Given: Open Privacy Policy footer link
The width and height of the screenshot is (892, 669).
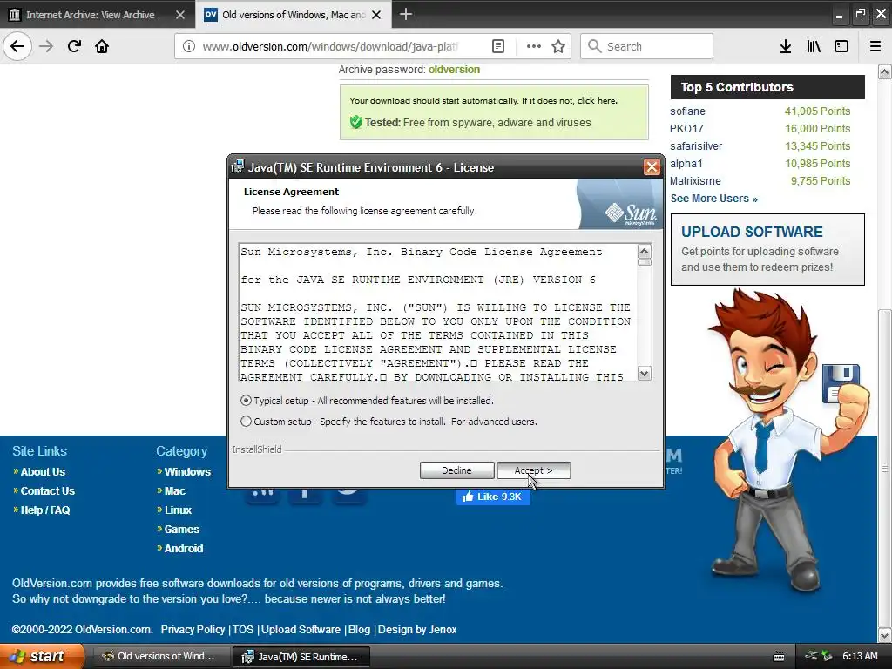Looking at the screenshot, I should pyautogui.click(x=193, y=630).
